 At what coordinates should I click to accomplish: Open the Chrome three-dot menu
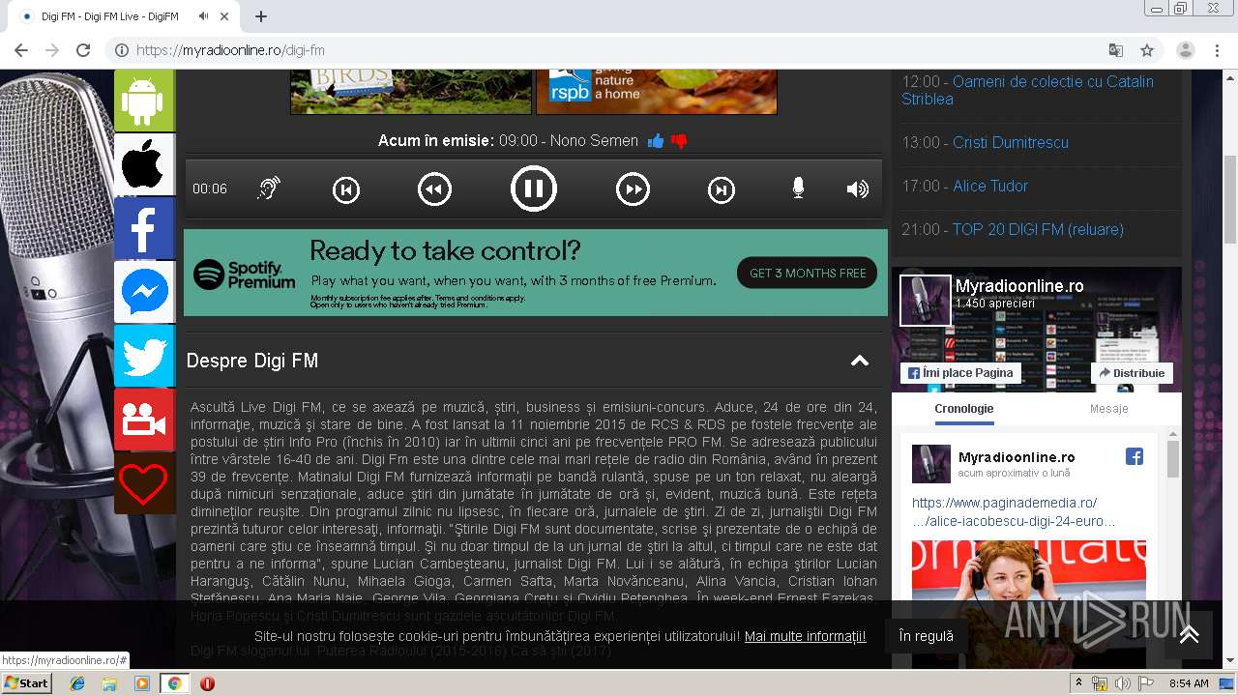(1216, 50)
